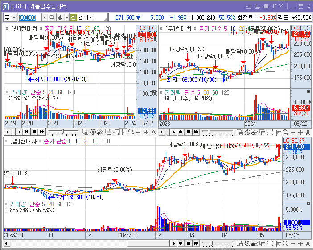
Task: Select zoom magnifier in daily chart toolbar
Action: (x=285, y=243)
